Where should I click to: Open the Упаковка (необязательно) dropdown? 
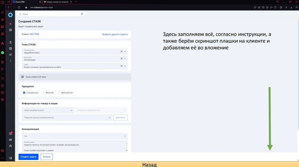(101, 110)
